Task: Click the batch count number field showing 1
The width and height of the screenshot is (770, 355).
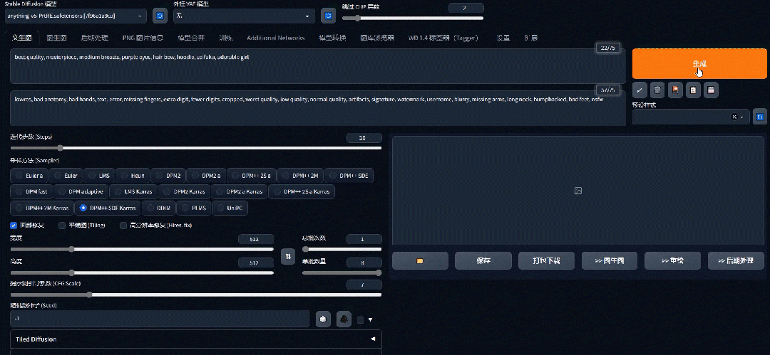Action: pyautogui.click(x=364, y=239)
